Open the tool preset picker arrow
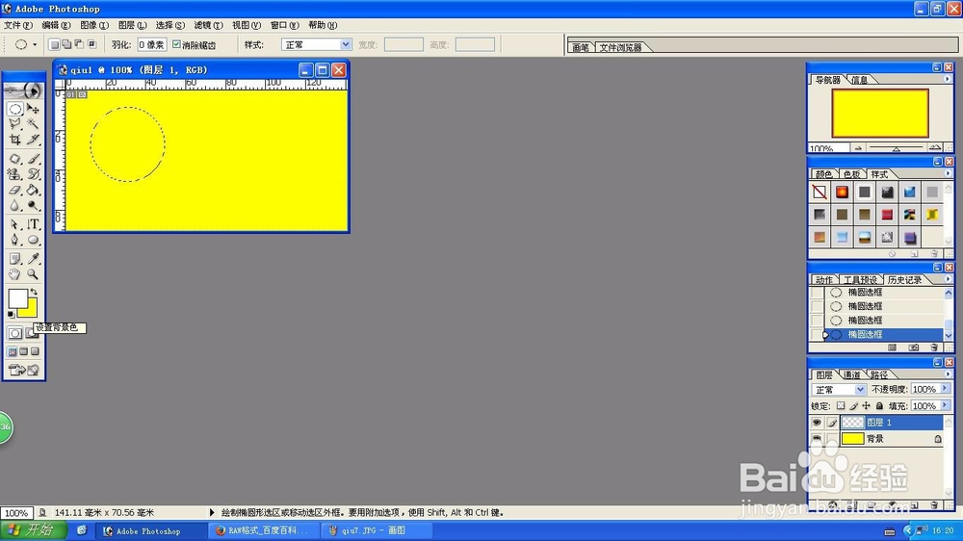The width and height of the screenshot is (963, 541). pos(35,45)
